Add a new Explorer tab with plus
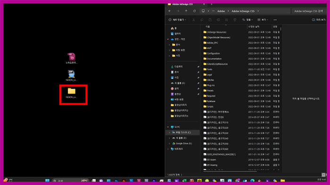Viewport: 330px width, 185px height. click(212, 4)
